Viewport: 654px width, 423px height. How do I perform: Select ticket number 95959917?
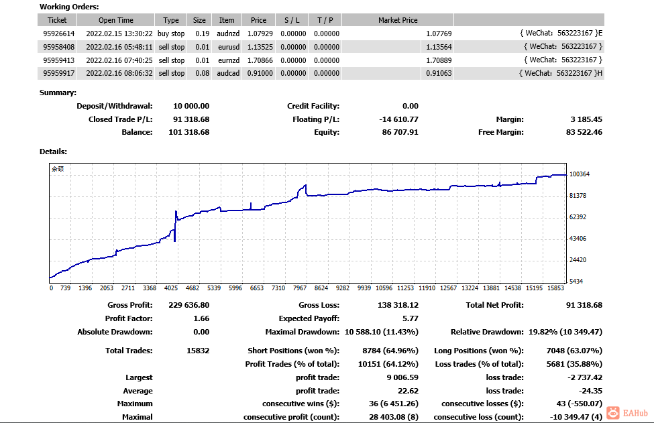pos(59,73)
